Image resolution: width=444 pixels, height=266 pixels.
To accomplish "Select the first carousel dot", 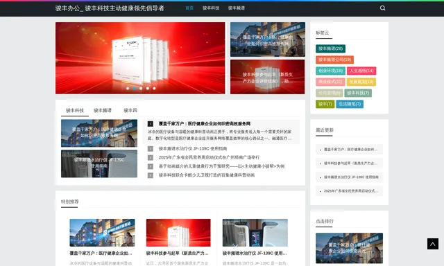I will 128,88.
